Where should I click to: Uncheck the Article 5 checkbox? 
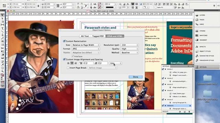163,99
